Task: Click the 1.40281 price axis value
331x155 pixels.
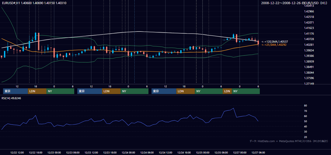Action: tap(309, 45)
